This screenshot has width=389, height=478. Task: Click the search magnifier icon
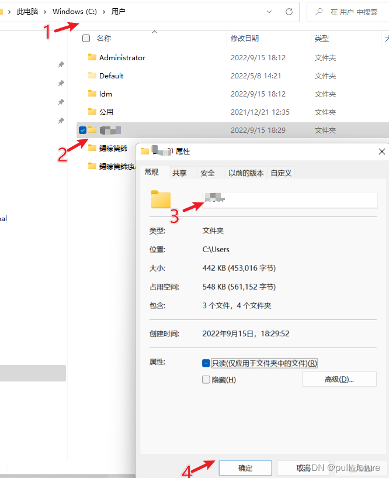319,12
